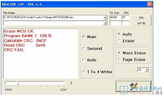This screenshot has width=164, height=96.
Task: Select the Main radio option
Action: pos(90,37)
